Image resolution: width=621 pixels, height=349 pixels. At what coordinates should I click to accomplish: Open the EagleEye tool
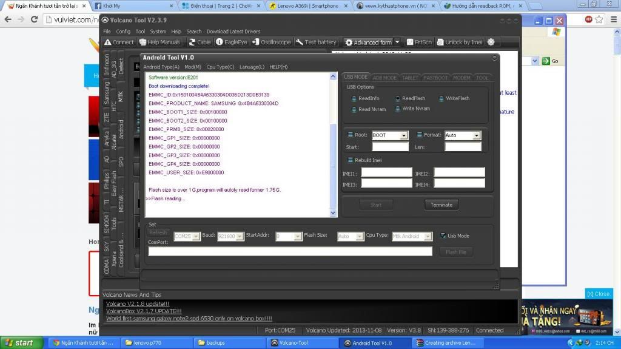pyautogui.click(x=232, y=42)
